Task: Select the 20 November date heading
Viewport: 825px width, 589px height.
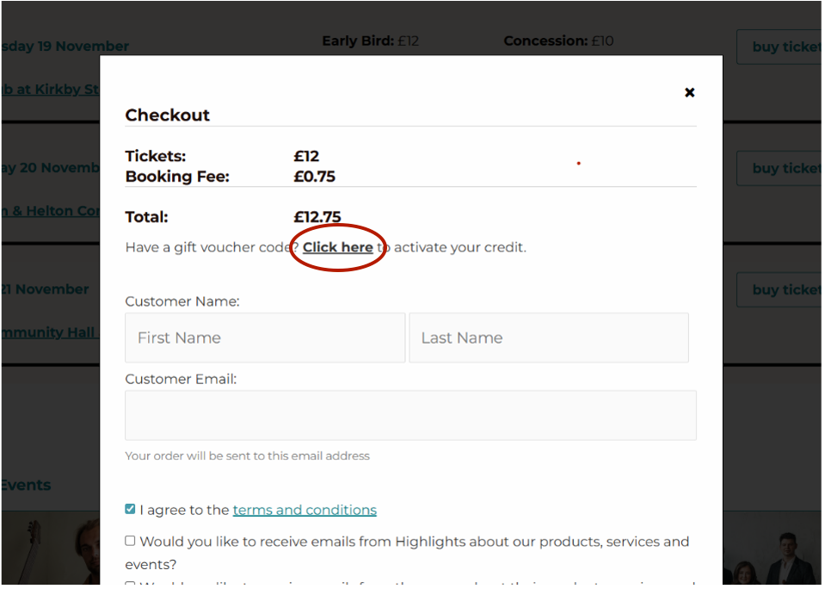Action: (47, 168)
